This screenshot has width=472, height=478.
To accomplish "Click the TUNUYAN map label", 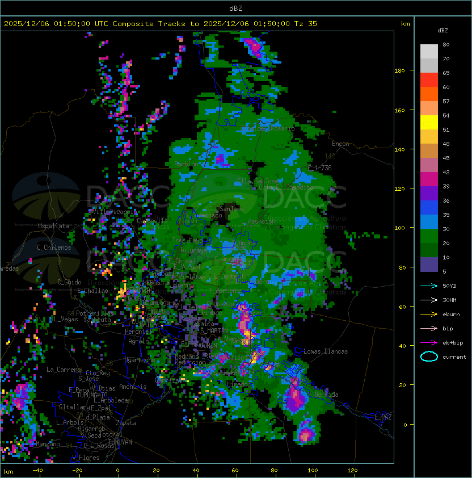I will [120, 442].
